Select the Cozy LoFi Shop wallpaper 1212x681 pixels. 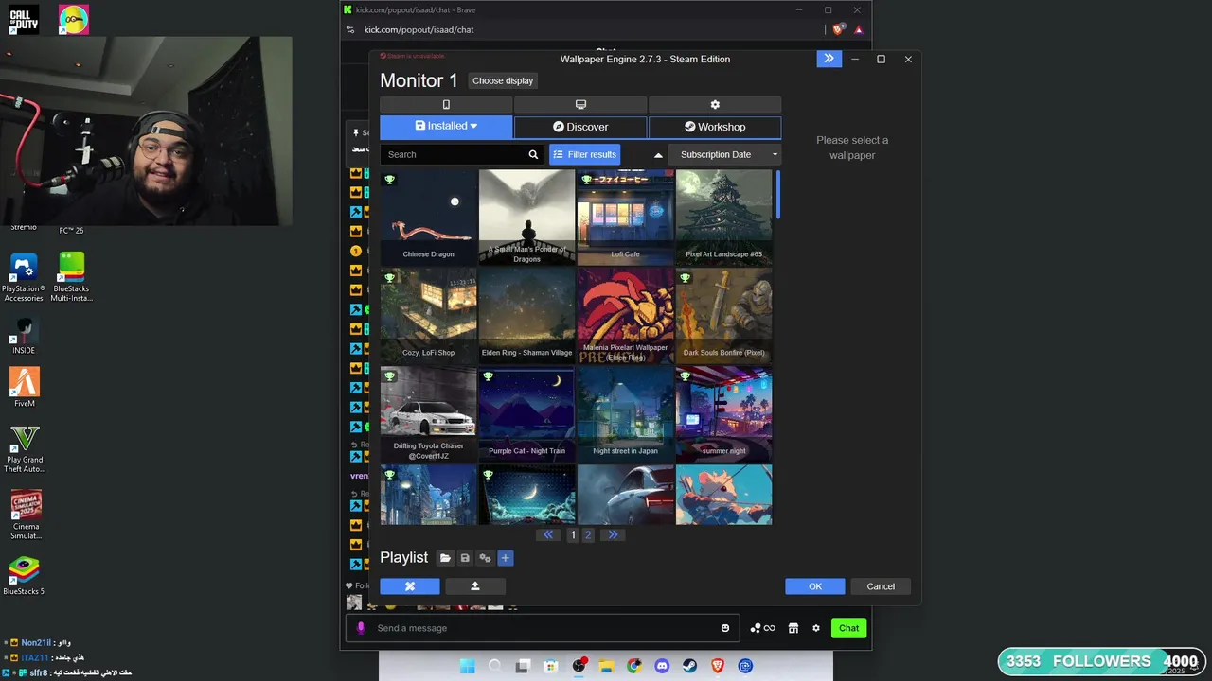pyautogui.click(x=429, y=316)
